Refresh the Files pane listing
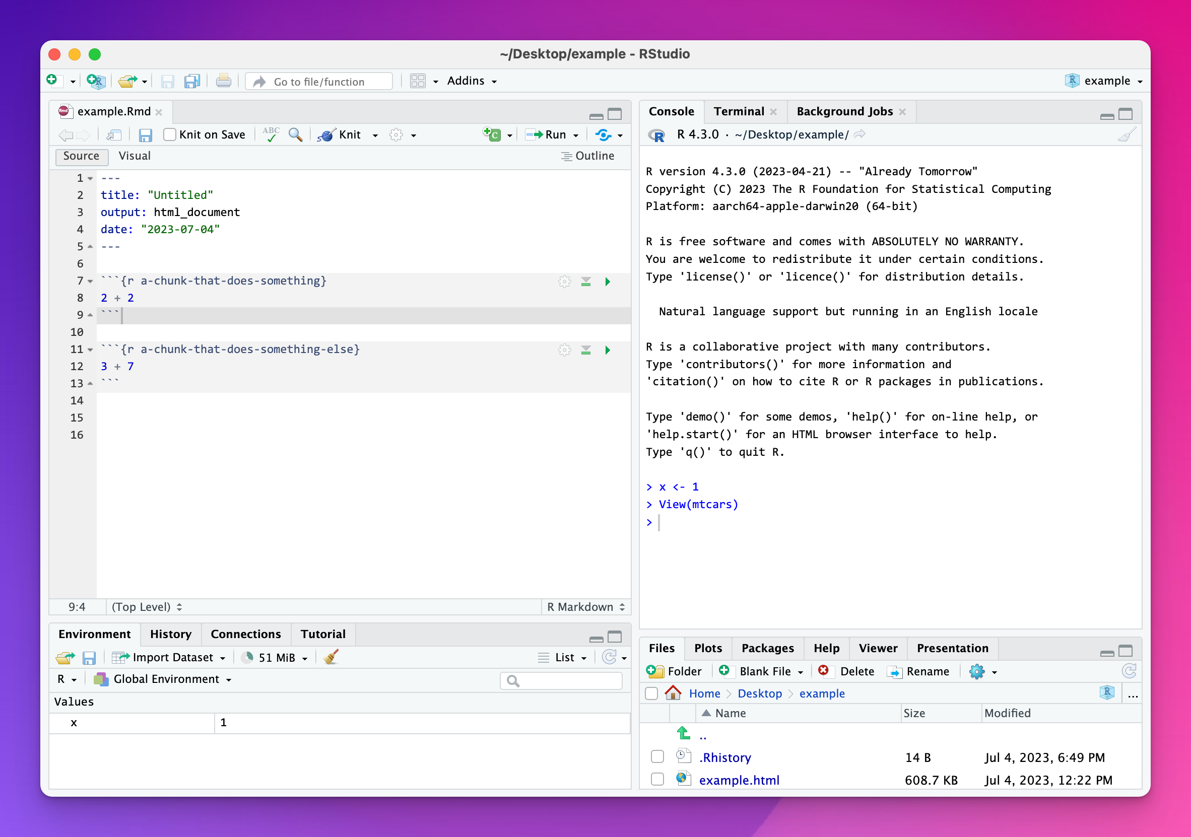This screenshot has width=1191, height=837. point(1129,672)
